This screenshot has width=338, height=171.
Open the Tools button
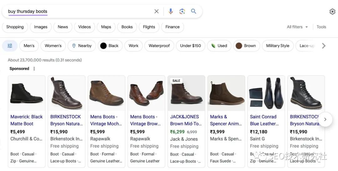(x=321, y=27)
